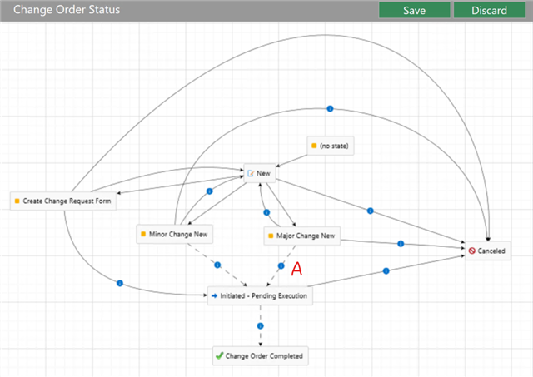Viewport: 533px width, 377px height.
Task: Click the Discard button
Action: [x=489, y=10]
